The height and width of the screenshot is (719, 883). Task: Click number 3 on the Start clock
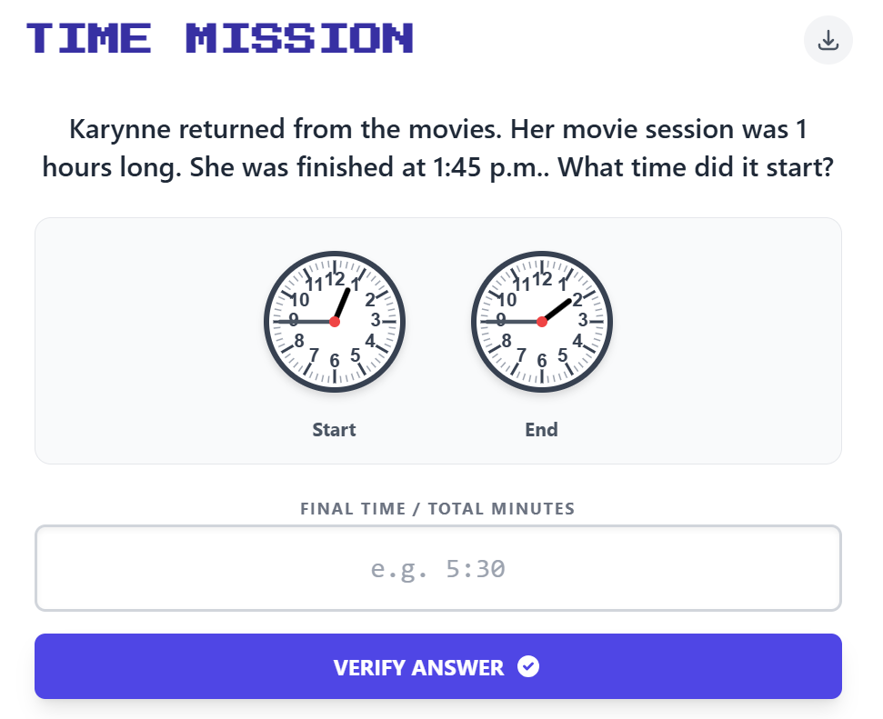tap(376, 320)
